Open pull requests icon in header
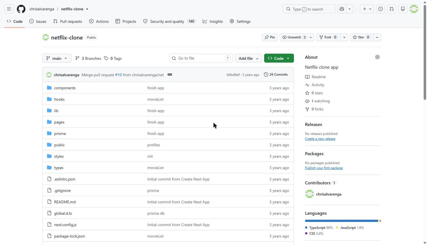 392,9
